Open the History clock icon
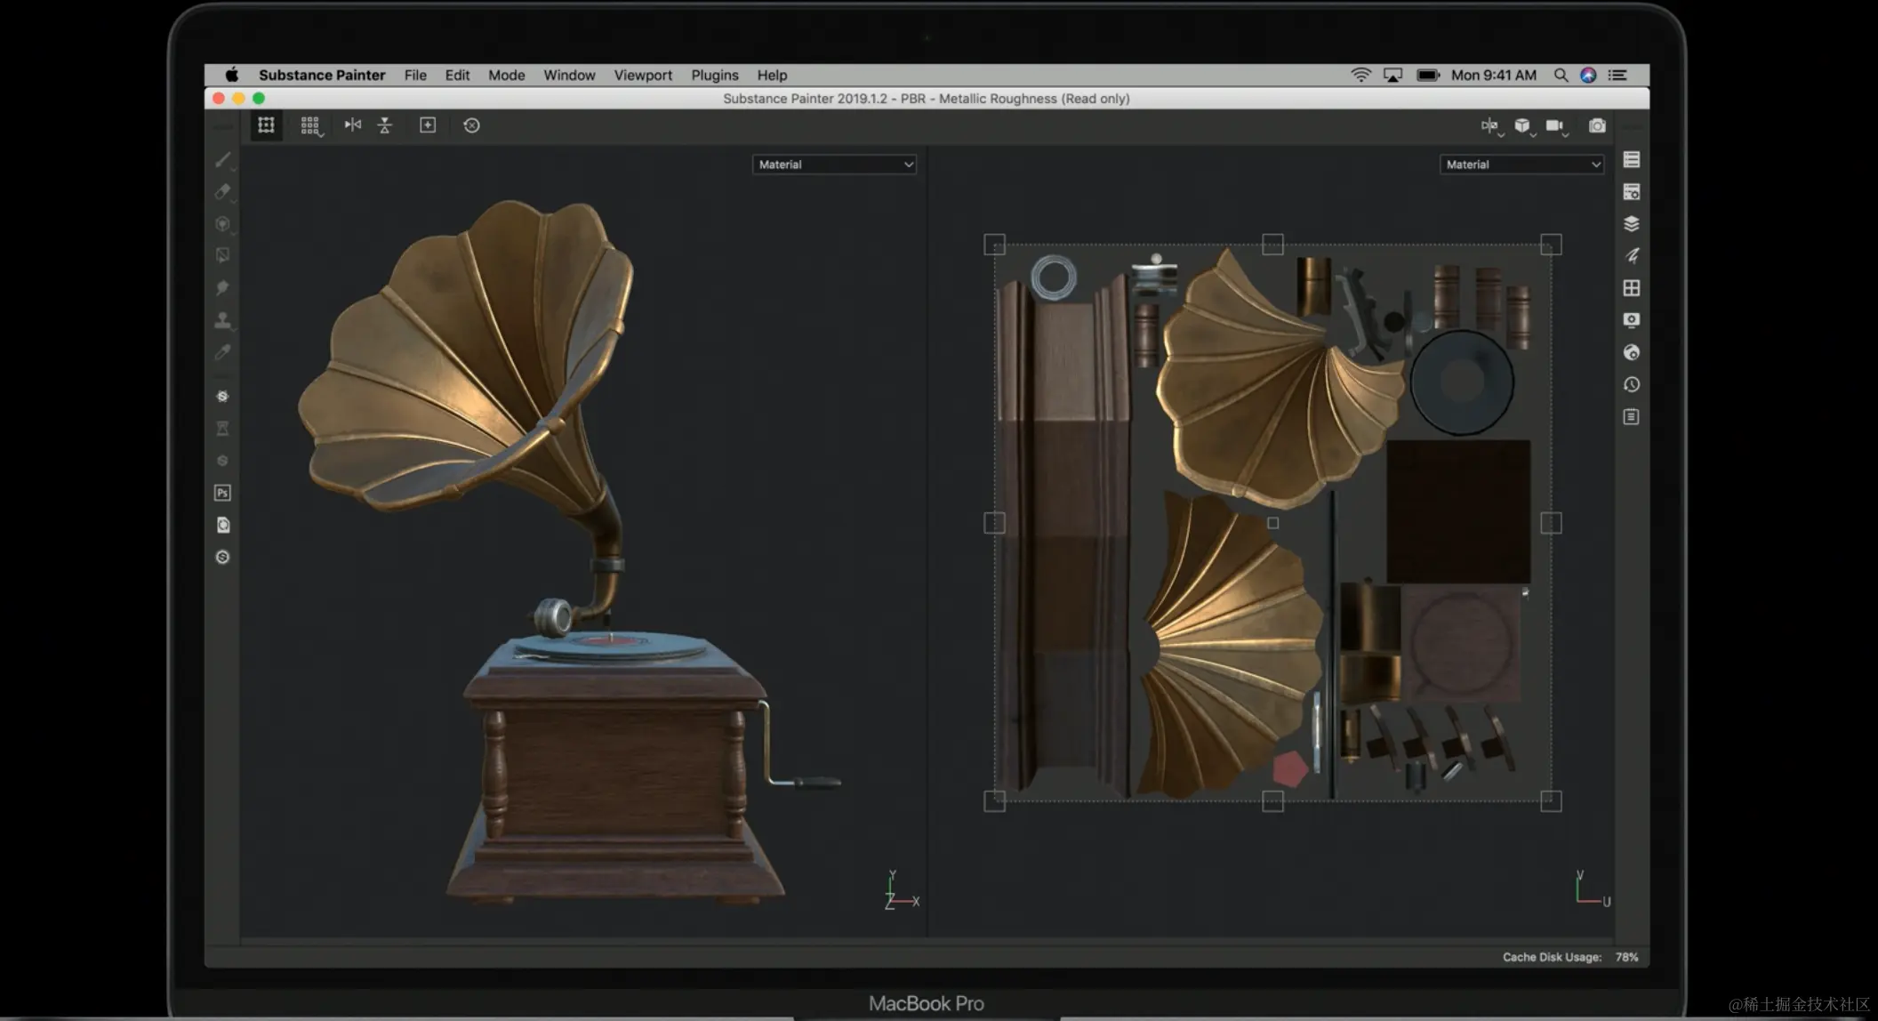This screenshot has height=1021, width=1878. (x=1632, y=384)
